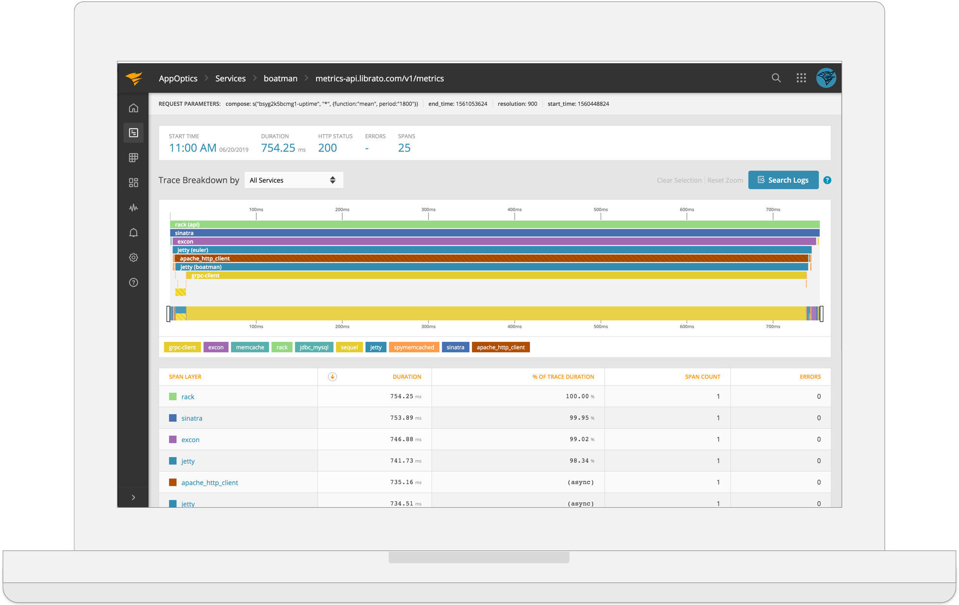Viewport: 959px width, 605px height.
Task: Open the user avatar menu
Action: [x=826, y=78]
